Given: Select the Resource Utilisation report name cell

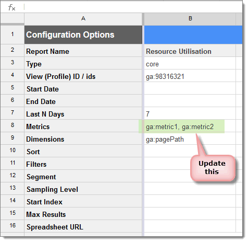Looking at the screenshot, I should pyautogui.click(x=190, y=52).
